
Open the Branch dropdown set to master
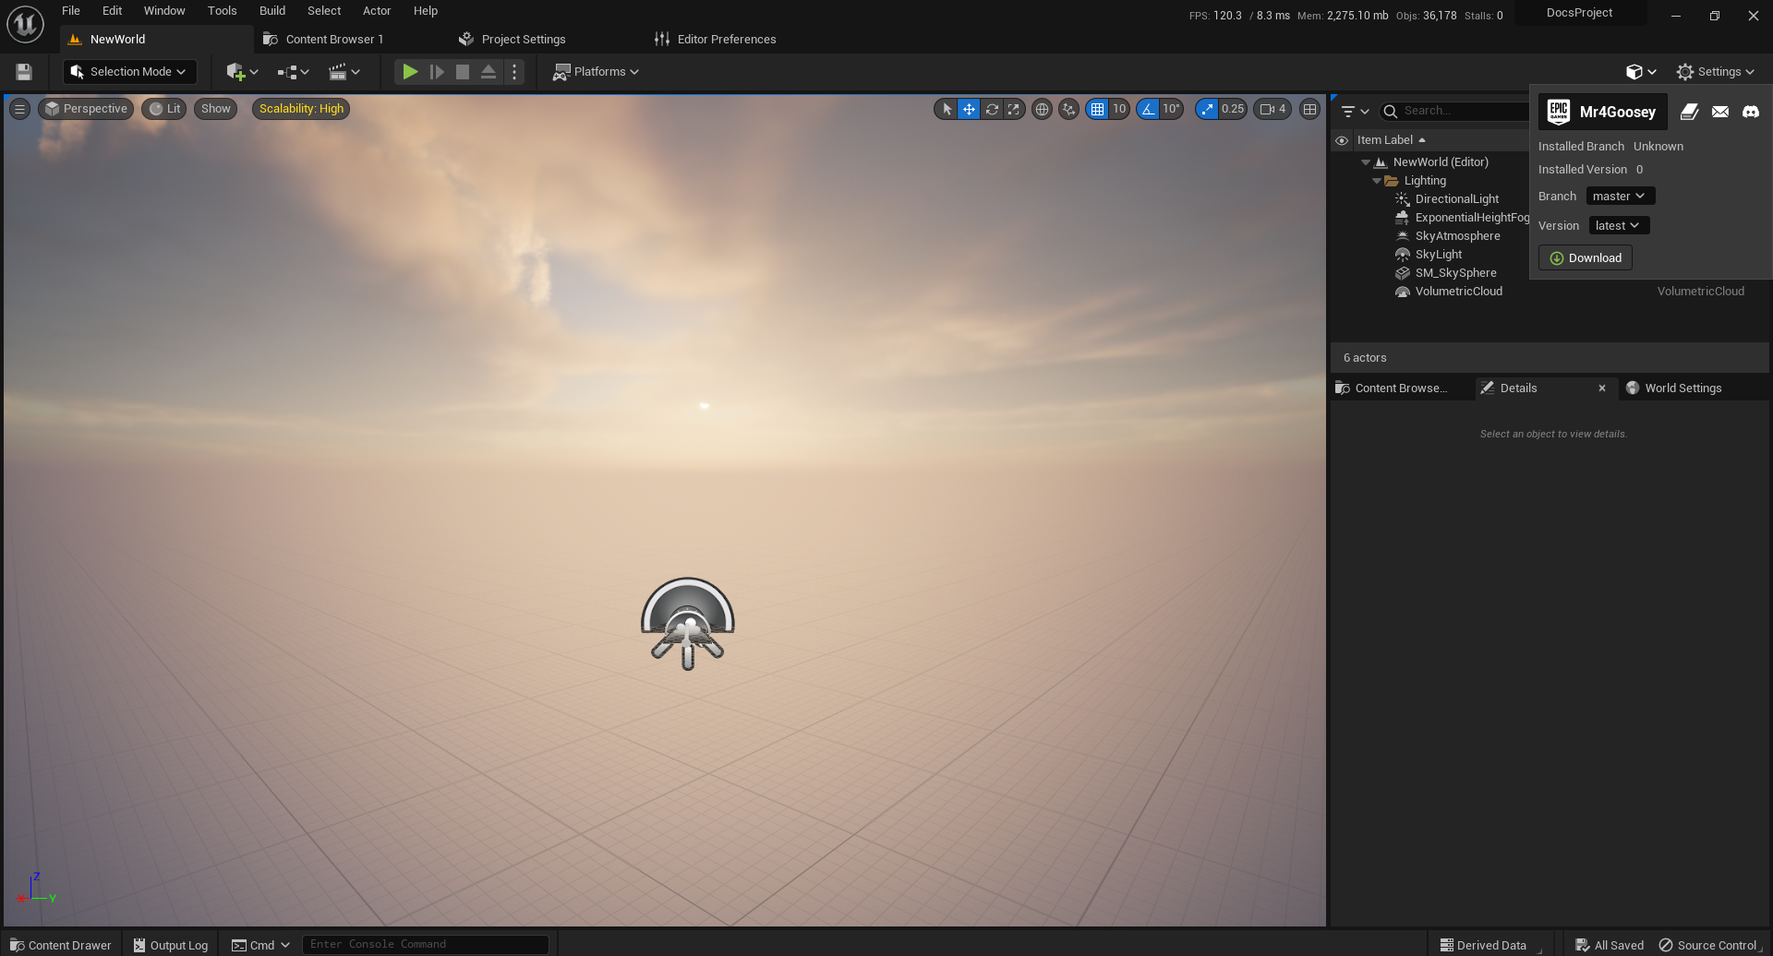coord(1619,196)
